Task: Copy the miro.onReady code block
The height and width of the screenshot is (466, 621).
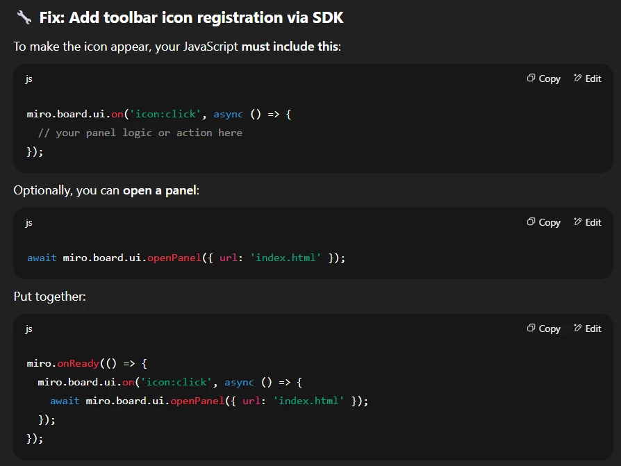Action: (x=543, y=328)
